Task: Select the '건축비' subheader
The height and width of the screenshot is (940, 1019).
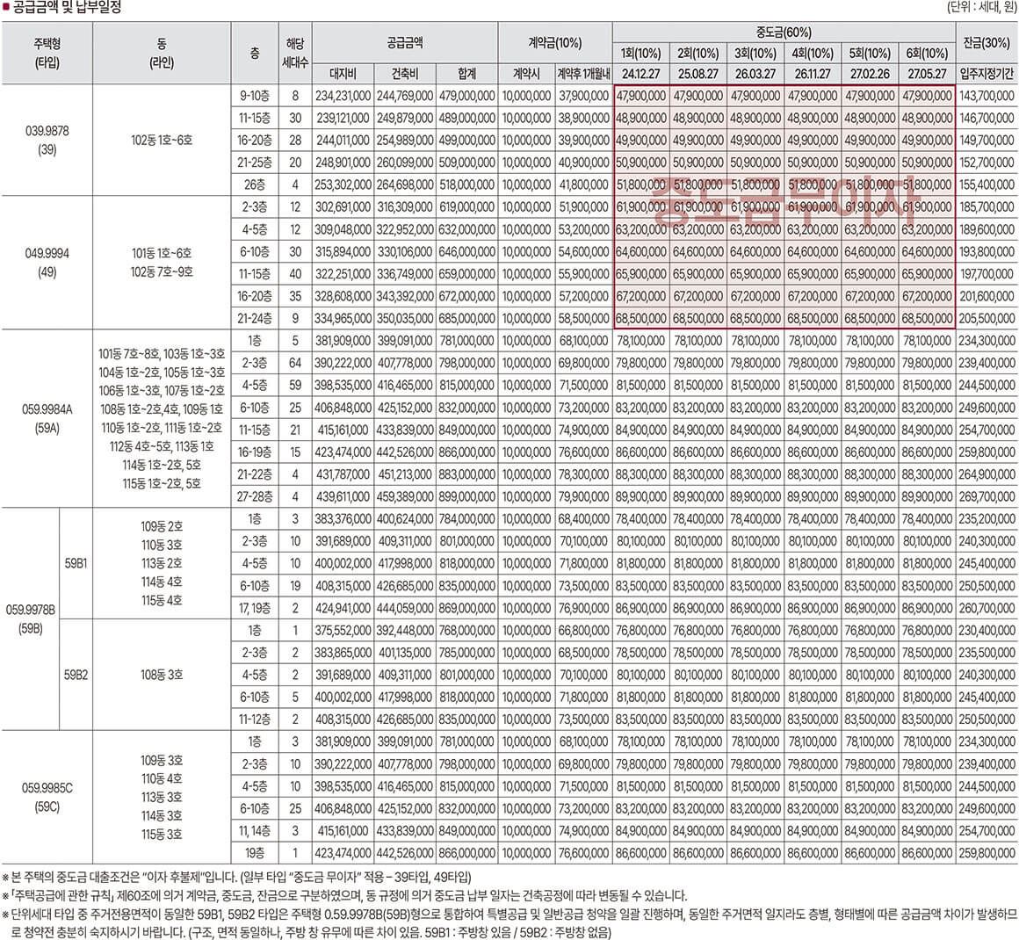Action: point(405,74)
